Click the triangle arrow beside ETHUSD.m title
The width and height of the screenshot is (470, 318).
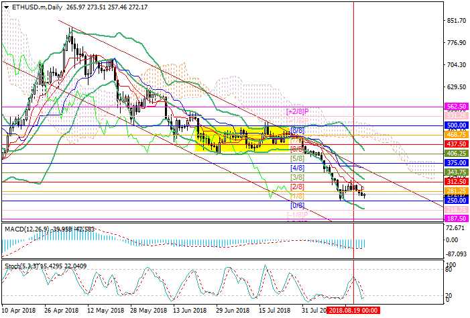7,6
